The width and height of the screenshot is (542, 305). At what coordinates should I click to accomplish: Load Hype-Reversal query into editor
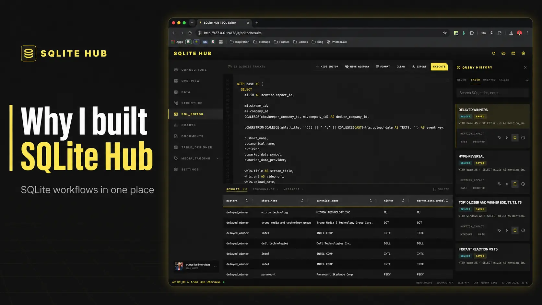(x=499, y=184)
